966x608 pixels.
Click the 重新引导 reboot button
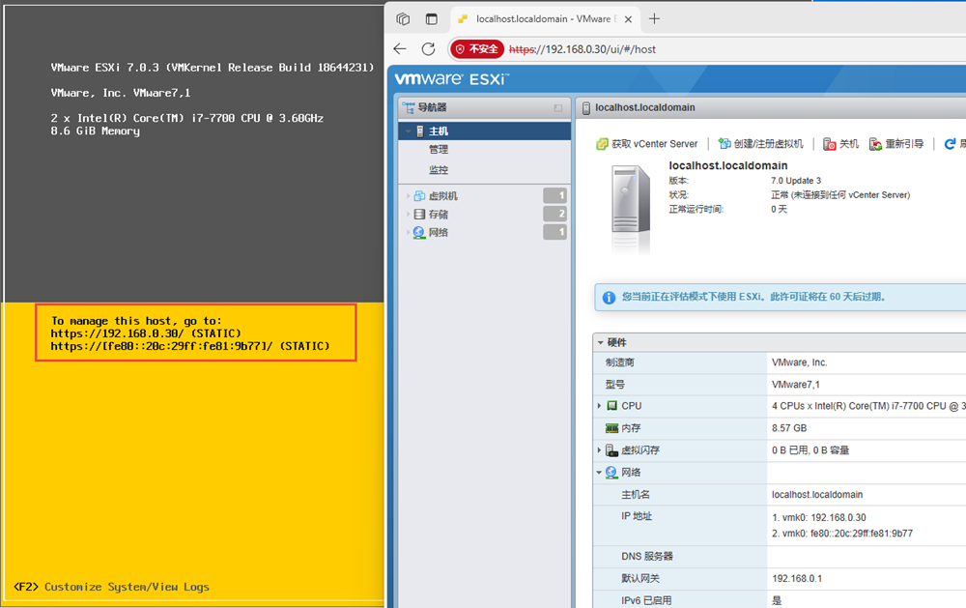[897, 144]
